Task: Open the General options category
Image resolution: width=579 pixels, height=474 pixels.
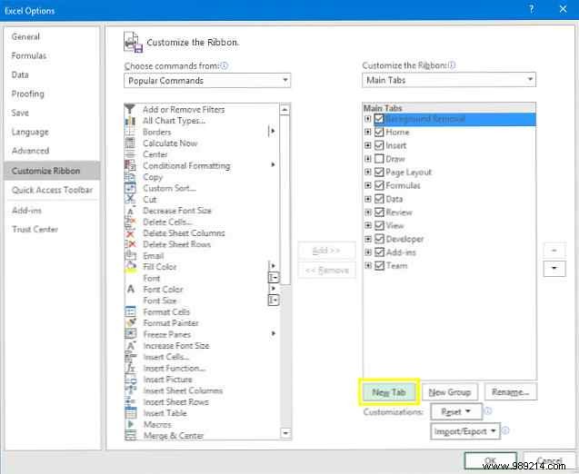Action: 25,36
